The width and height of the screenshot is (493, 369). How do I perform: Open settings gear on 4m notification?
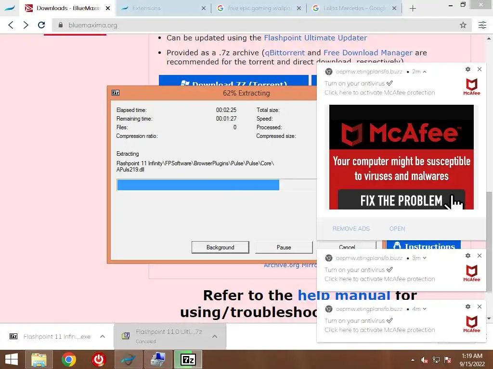[x=468, y=307]
